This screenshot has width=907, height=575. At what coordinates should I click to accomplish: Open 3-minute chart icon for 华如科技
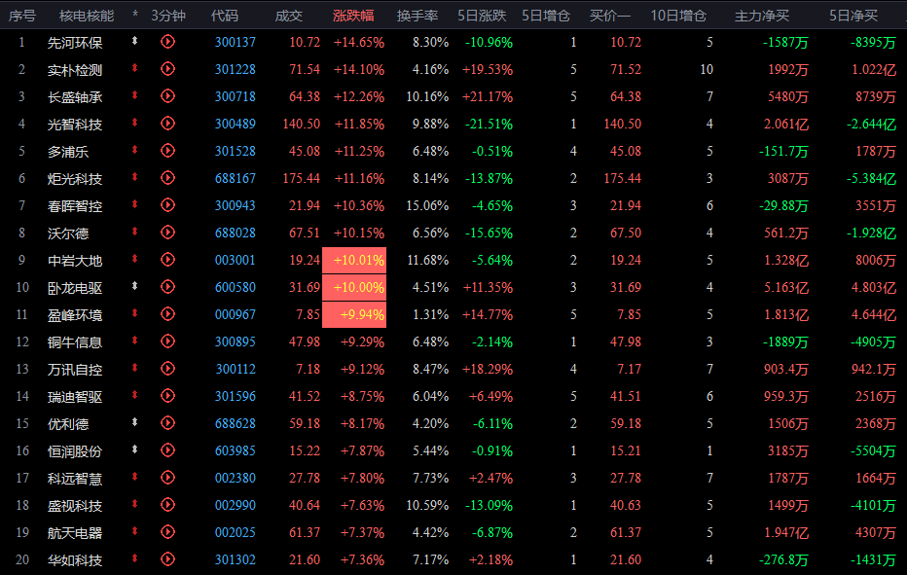(167, 558)
